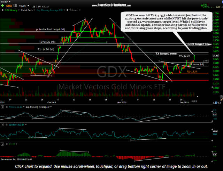Select the A arithmetic scale button
223x171 pixels.
pos(214,103)
